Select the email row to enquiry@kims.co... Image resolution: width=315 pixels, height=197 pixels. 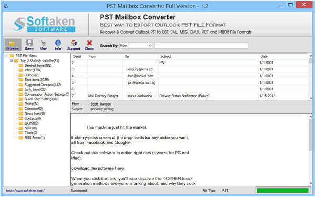[x=190, y=69]
